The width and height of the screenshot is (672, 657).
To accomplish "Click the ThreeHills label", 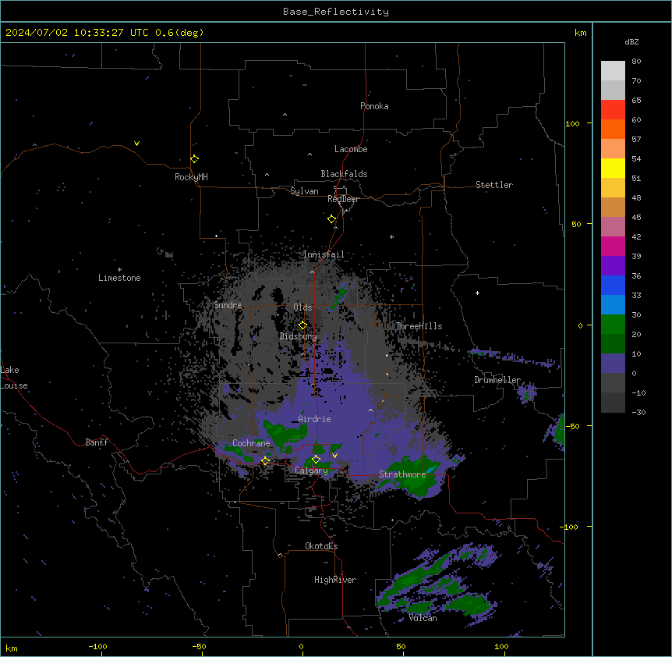I will (419, 326).
